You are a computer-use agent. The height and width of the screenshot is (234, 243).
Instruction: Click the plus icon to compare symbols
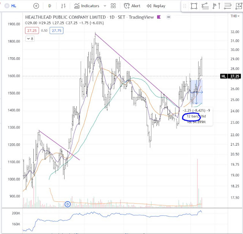click(x=36, y=6)
